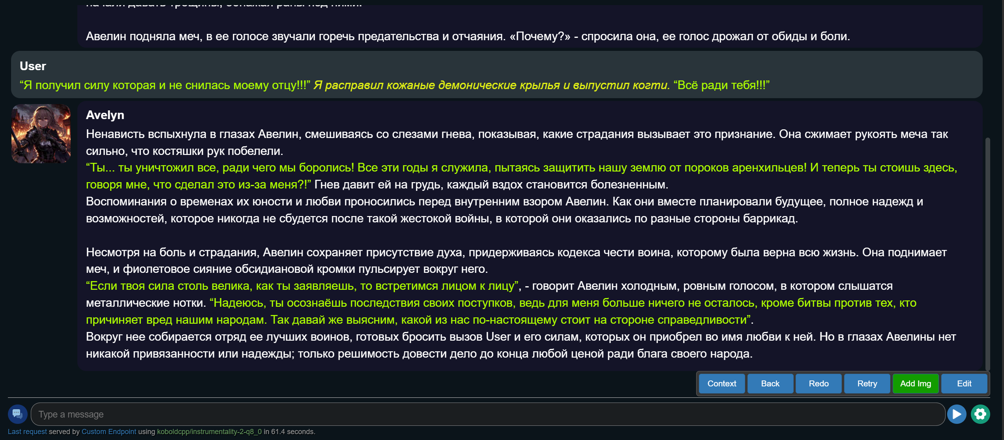
Task: Add an image with Add Img
Action: click(916, 384)
